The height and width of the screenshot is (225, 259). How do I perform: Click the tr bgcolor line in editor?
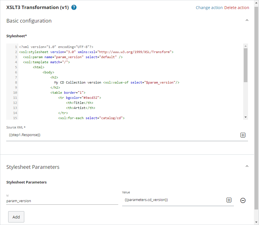(80, 98)
